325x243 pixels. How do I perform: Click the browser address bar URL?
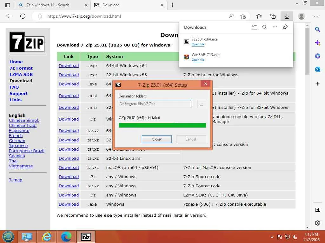(x=84, y=16)
